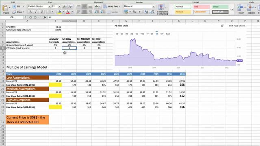Apply the red font color A
This screenshot has height=146, width=260.
(x=68, y=12)
